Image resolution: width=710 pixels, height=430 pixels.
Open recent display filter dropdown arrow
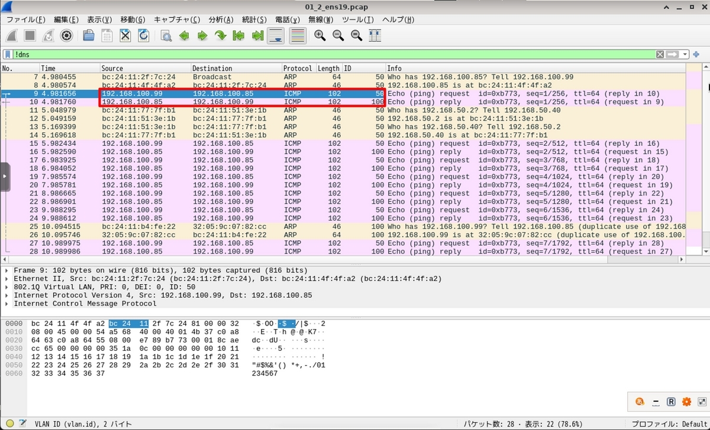click(686, 54)
